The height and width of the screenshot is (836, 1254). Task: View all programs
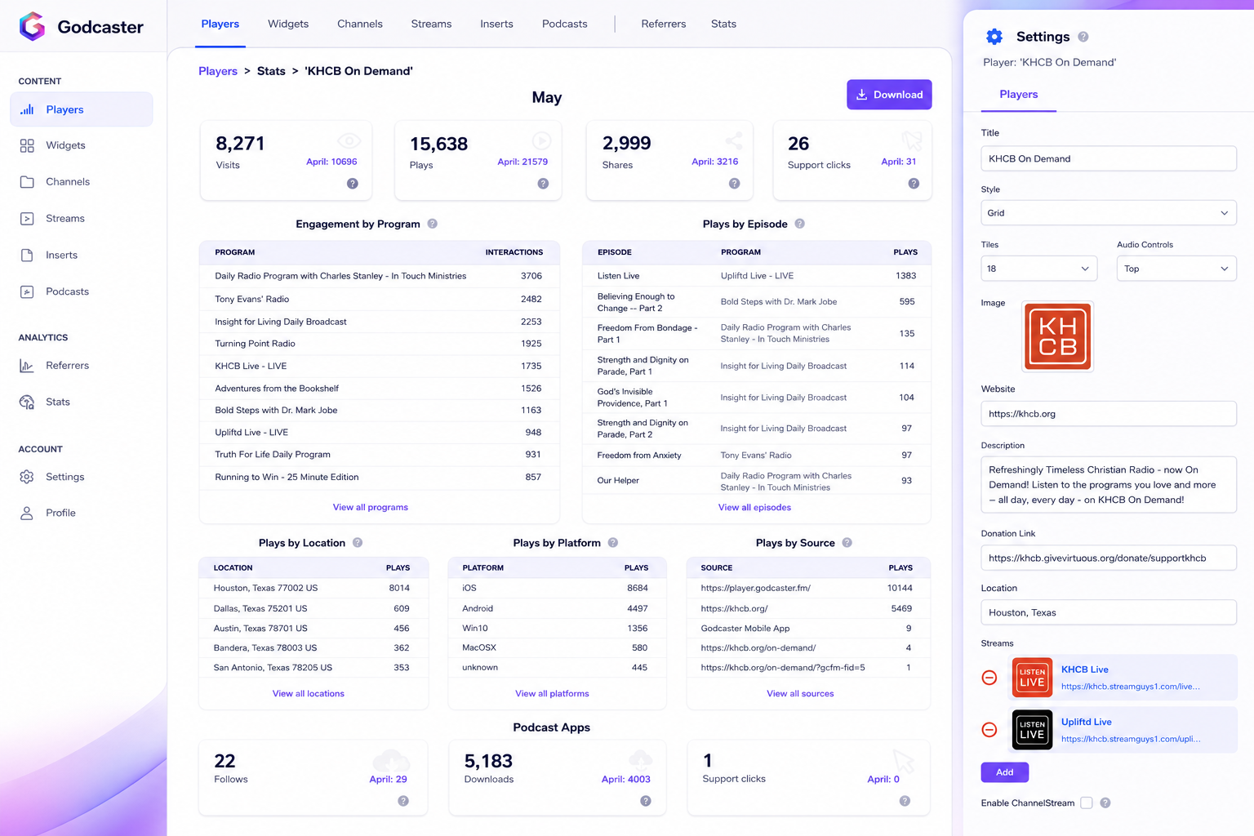coord(371,507)
